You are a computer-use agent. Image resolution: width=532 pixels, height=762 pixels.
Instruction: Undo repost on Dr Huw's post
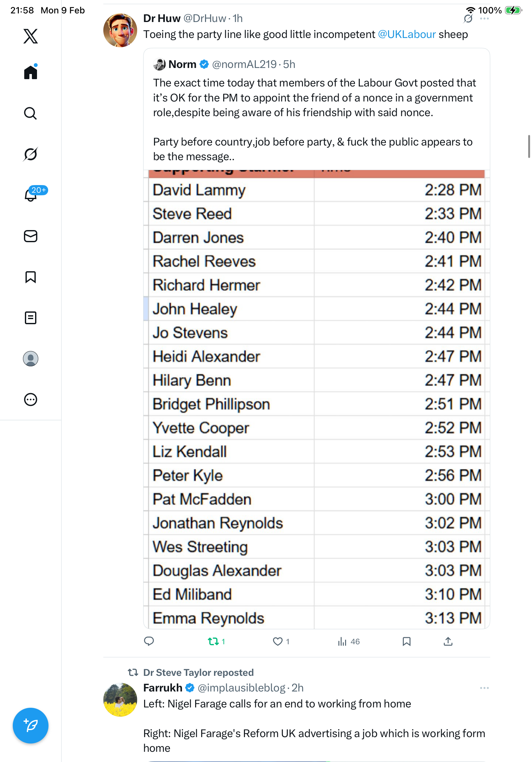click(213, 641)
